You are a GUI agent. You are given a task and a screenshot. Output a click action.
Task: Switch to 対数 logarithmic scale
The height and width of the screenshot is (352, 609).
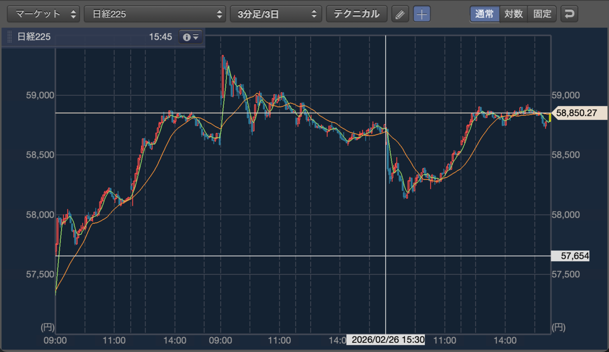tap(514, 14)
